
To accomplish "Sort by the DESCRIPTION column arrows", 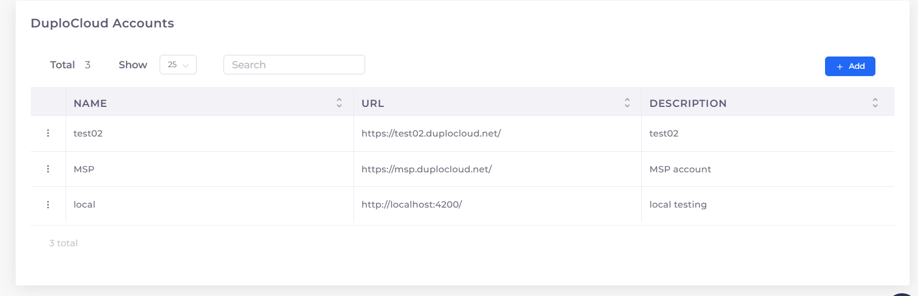I will [875, 103].
